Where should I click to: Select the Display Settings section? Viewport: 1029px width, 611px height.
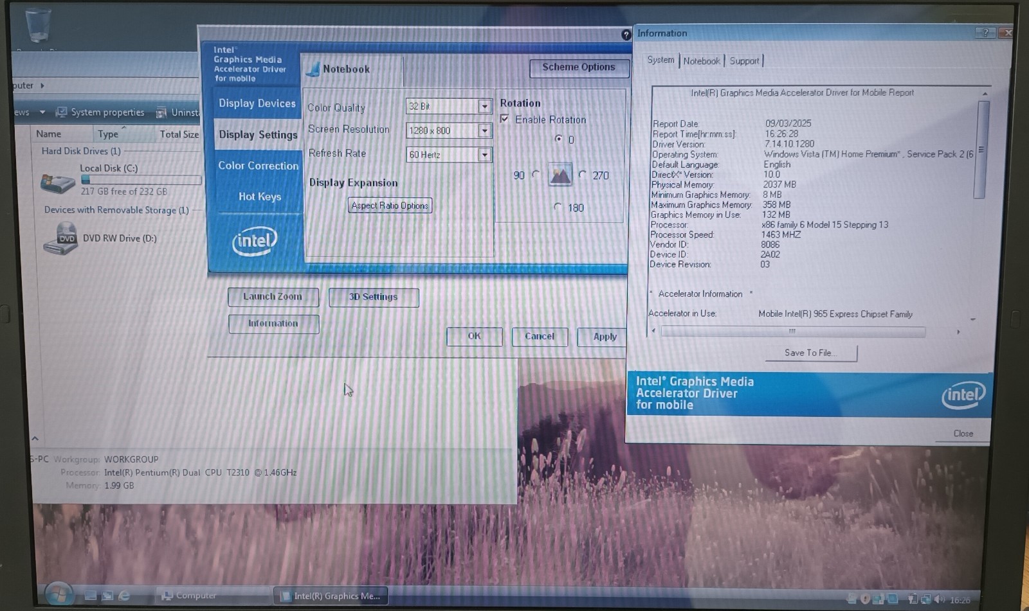point(258,134)
